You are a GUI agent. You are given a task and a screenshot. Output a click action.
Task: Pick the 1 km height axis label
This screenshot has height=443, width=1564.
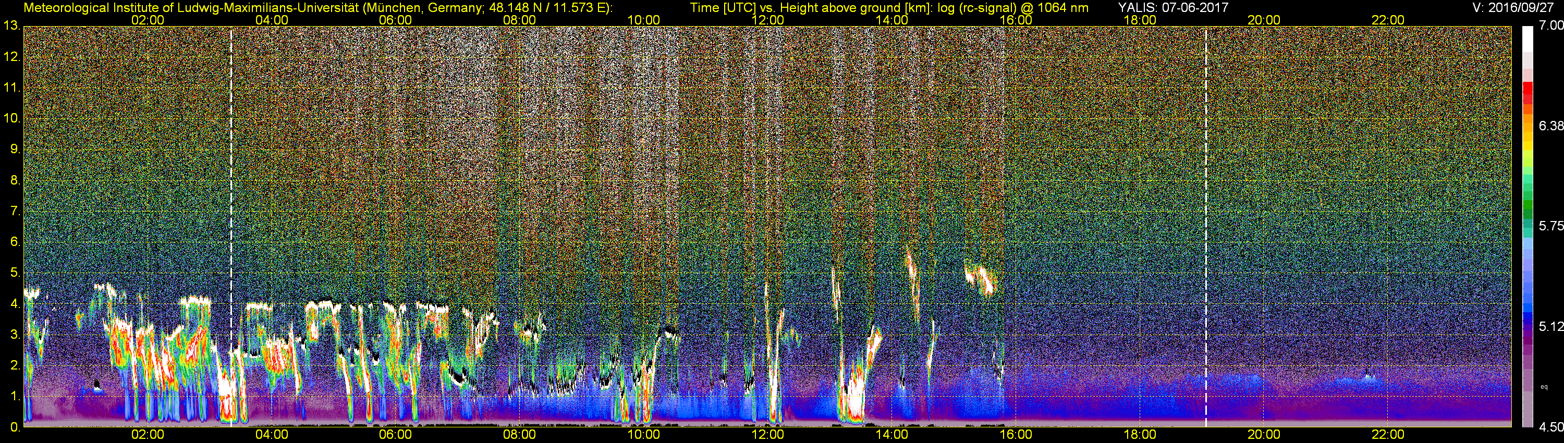pyautogui.click(x=15, y=396)
